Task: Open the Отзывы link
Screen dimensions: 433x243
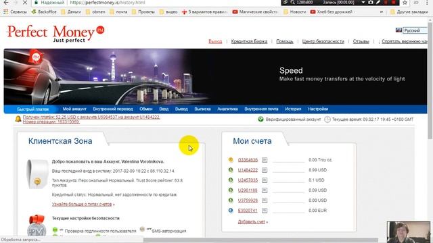Action: [x=361, y=41]
